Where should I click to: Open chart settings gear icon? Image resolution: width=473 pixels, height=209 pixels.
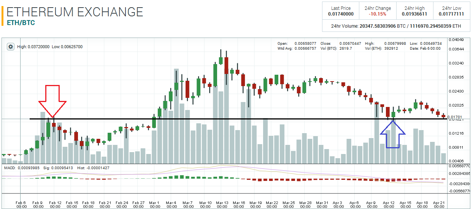pyautogui.click(x=11, y=47)
